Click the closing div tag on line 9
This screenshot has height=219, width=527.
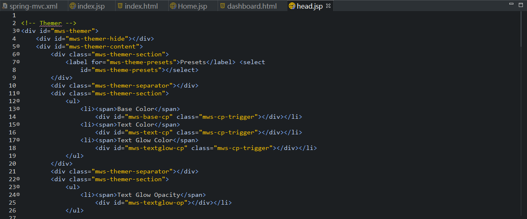62,78
